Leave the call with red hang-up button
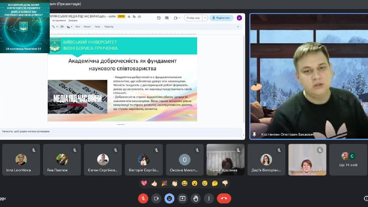 click(x=224, y=198)
